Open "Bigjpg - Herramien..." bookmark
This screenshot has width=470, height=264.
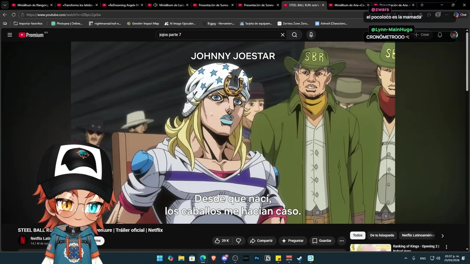point(218,23)
